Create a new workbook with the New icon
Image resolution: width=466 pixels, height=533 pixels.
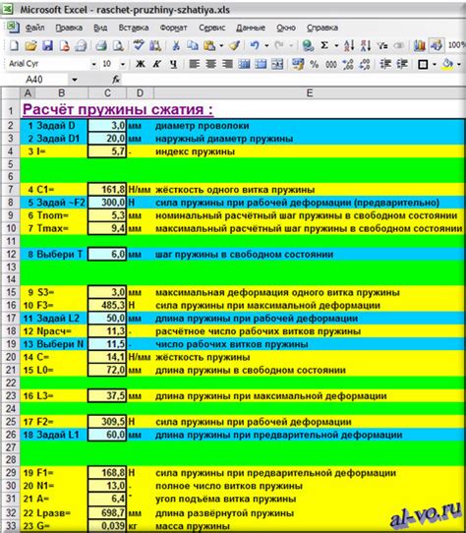point(14,45)
